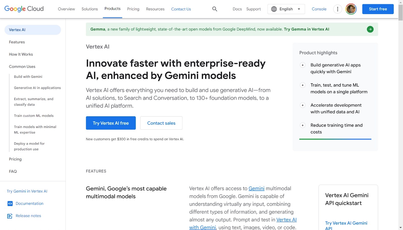Jump to Pricing in the sidebar
The height and width of the screenshot is (230, 403).
pyautogui.click(x=15, y=159)
